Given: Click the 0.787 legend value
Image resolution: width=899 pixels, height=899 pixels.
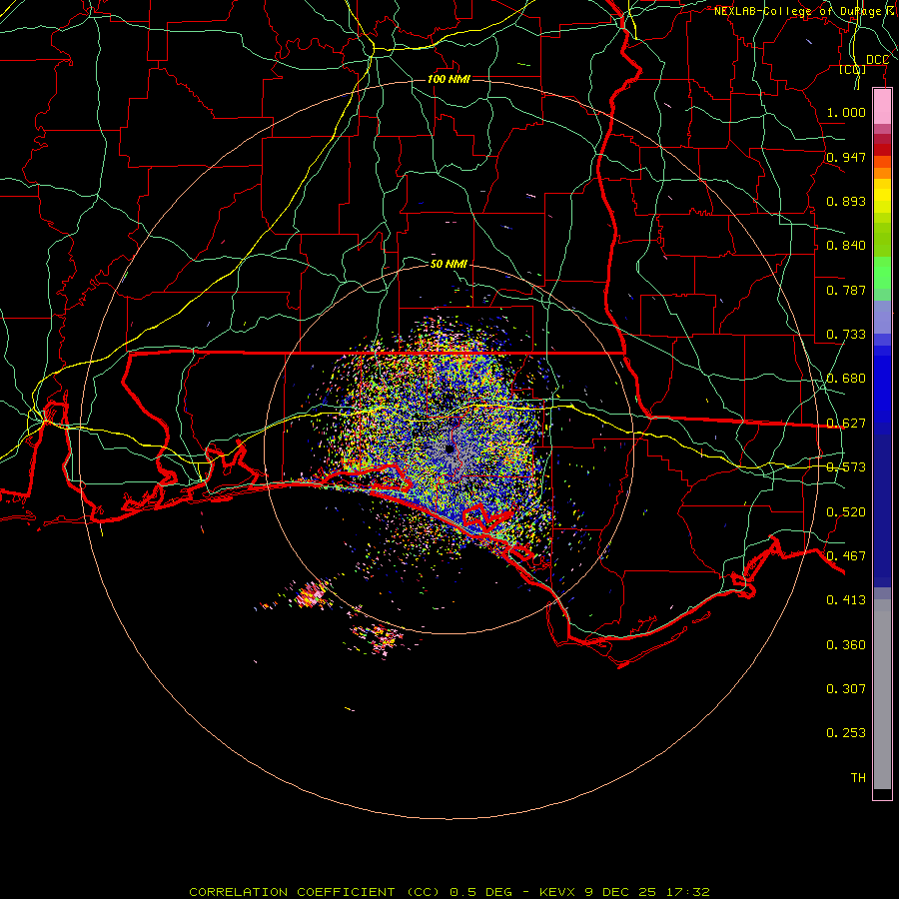Looking at the screenshot, I should coord(846,290).
